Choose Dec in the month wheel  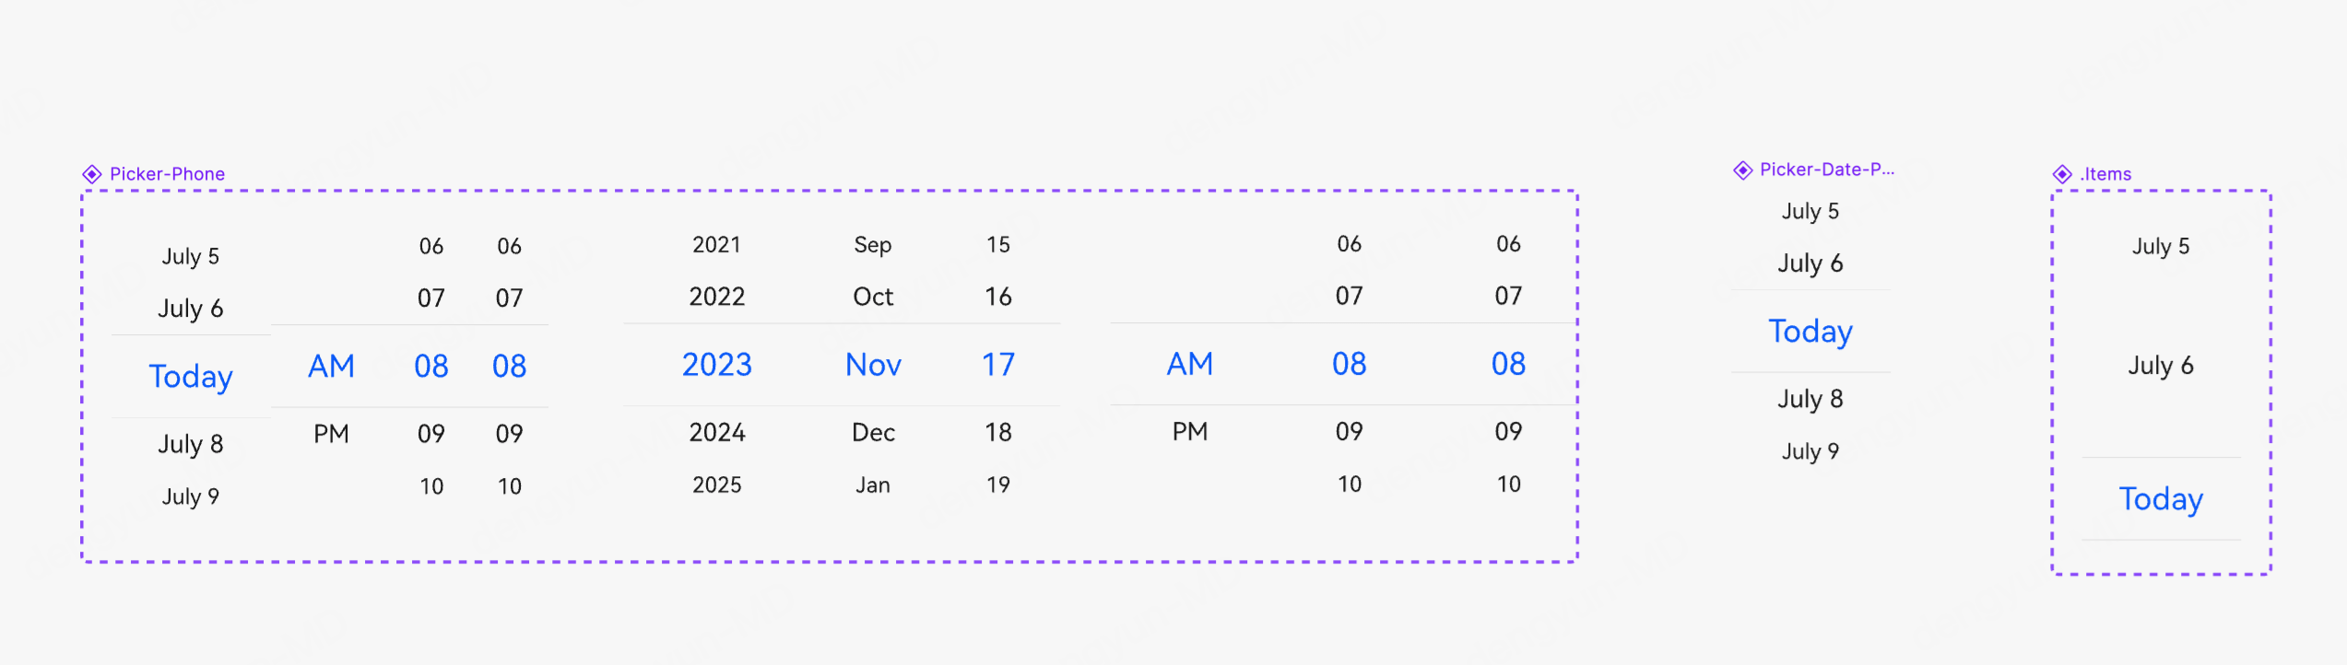[x=873, y=432]
